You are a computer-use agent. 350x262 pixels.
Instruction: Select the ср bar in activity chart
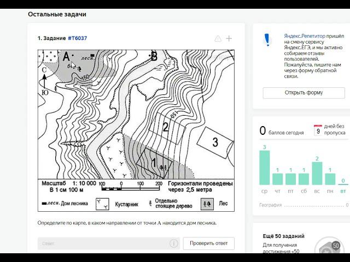tap(265, 168)
